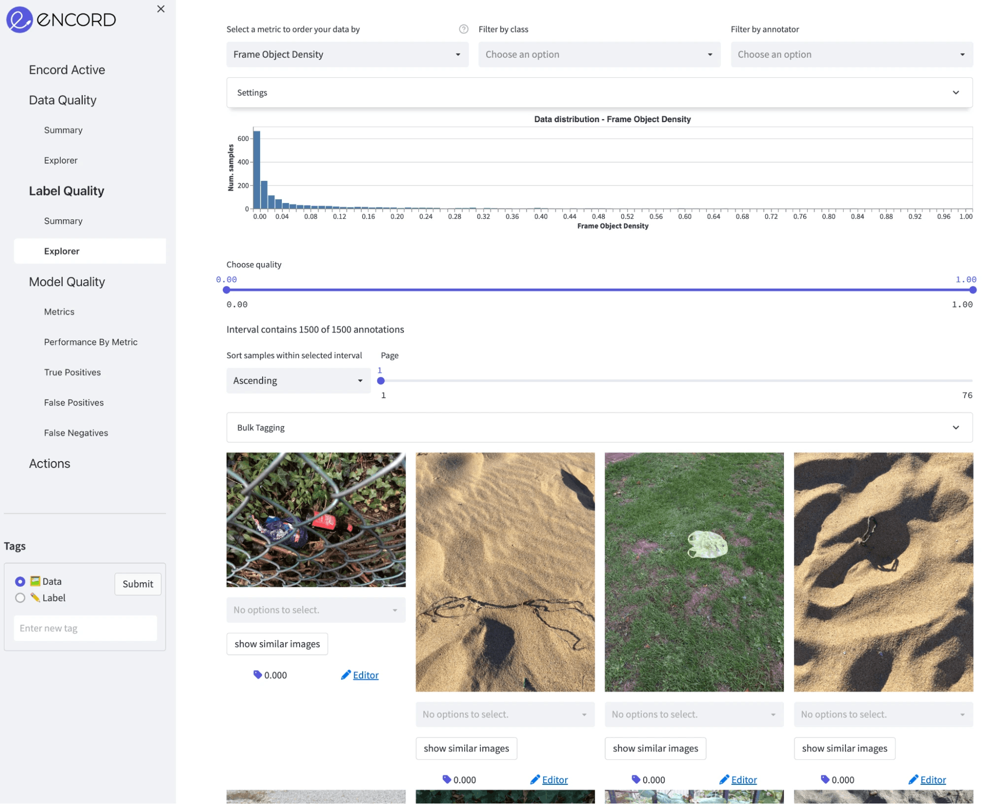Click show similar images under the sand photo

(466, 748)
